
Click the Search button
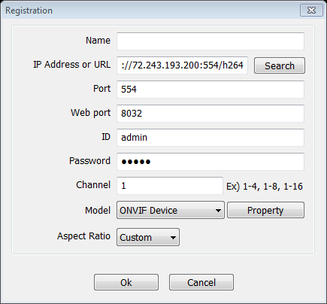280,65
